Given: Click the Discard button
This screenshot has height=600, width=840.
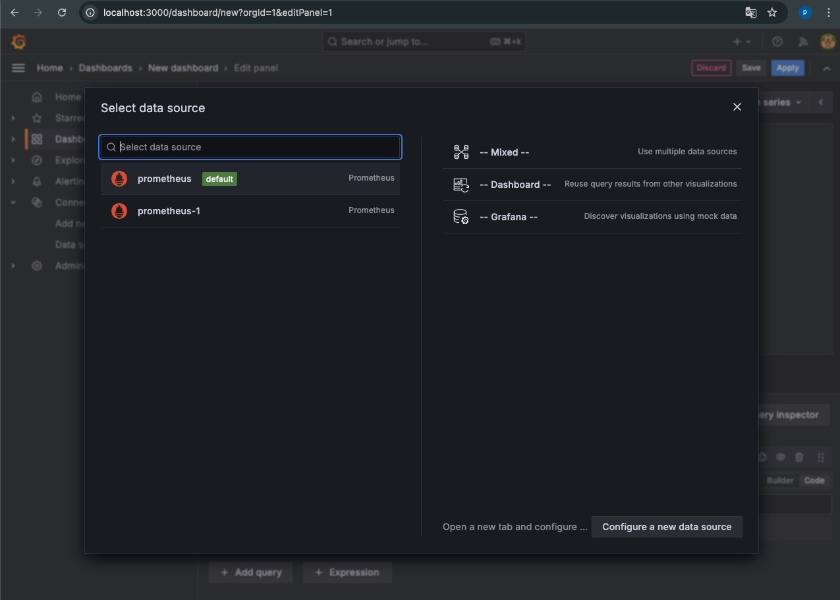Looking at the screenshot, I should 712,68.
